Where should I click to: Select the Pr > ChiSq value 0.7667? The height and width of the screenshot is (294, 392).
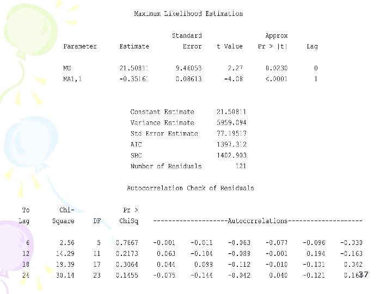[127, 242]
